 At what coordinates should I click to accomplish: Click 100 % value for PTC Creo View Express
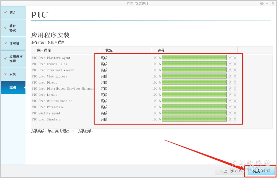tap(156, 76)
